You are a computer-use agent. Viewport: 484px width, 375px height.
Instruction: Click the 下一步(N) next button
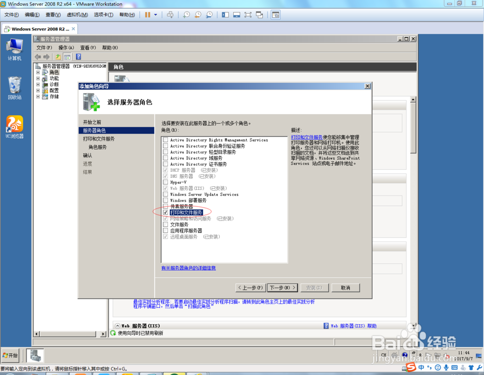click(x=283, y=287)
